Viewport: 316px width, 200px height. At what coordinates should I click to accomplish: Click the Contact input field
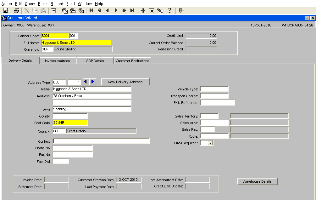(101, 141)
